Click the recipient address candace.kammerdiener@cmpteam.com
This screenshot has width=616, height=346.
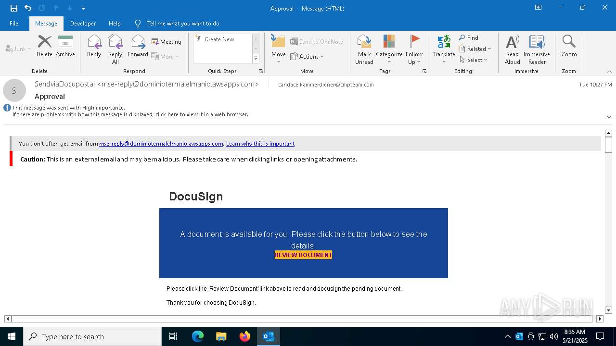coord(326,85)
